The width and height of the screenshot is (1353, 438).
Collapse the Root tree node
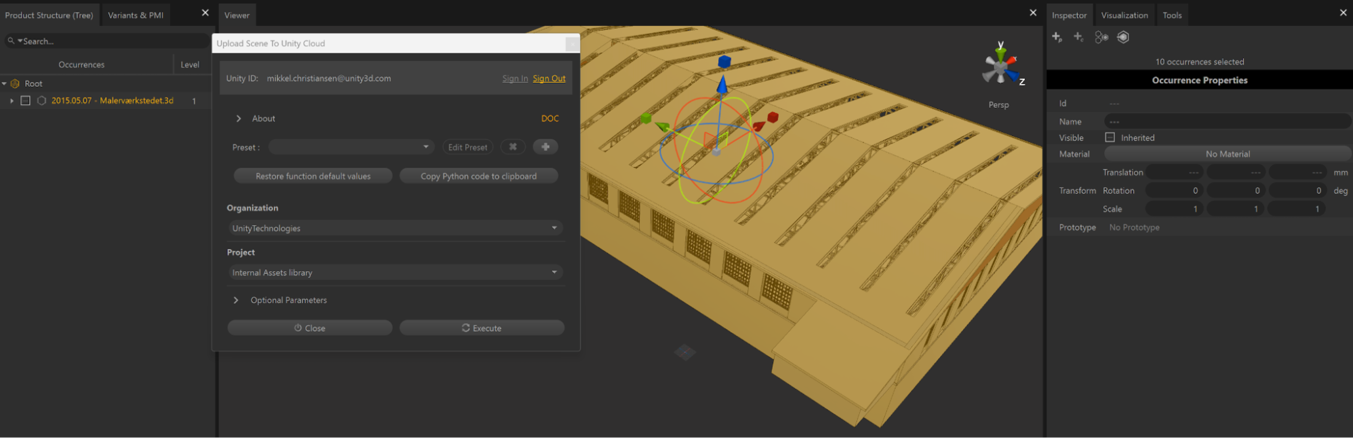4,83
